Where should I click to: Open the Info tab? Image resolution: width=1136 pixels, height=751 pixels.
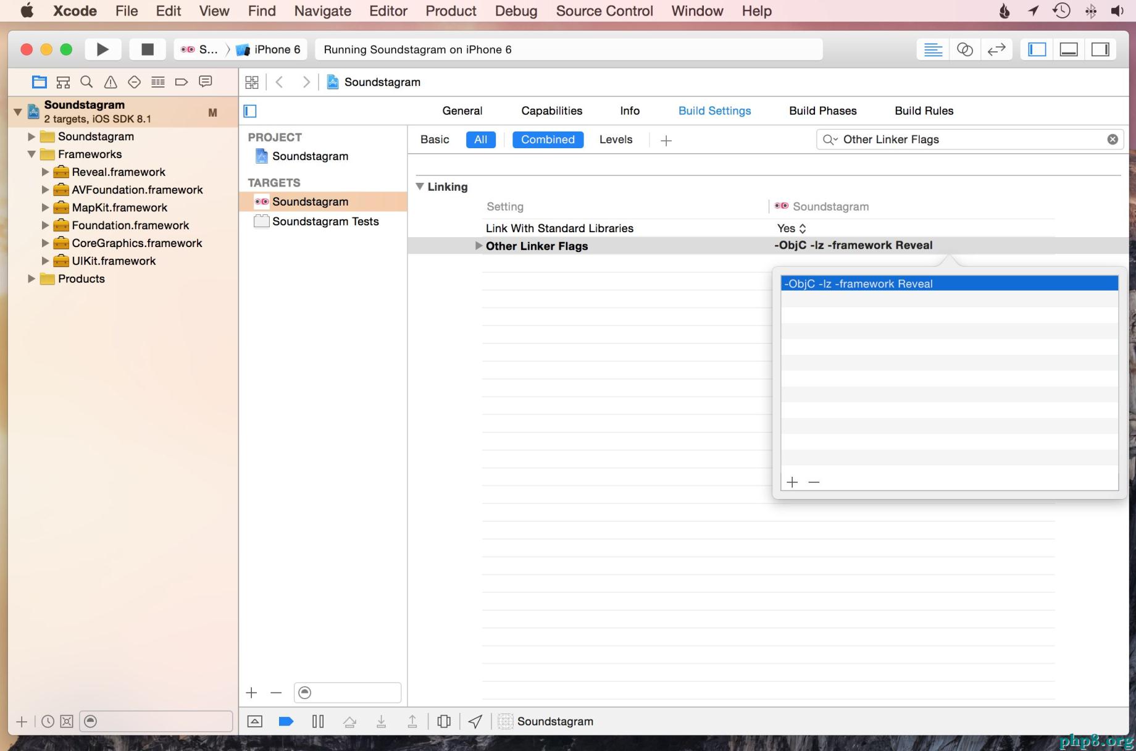pyautogui.click(x=630, y=111)
